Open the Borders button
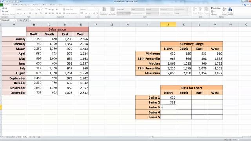 (x=30, y=13)
